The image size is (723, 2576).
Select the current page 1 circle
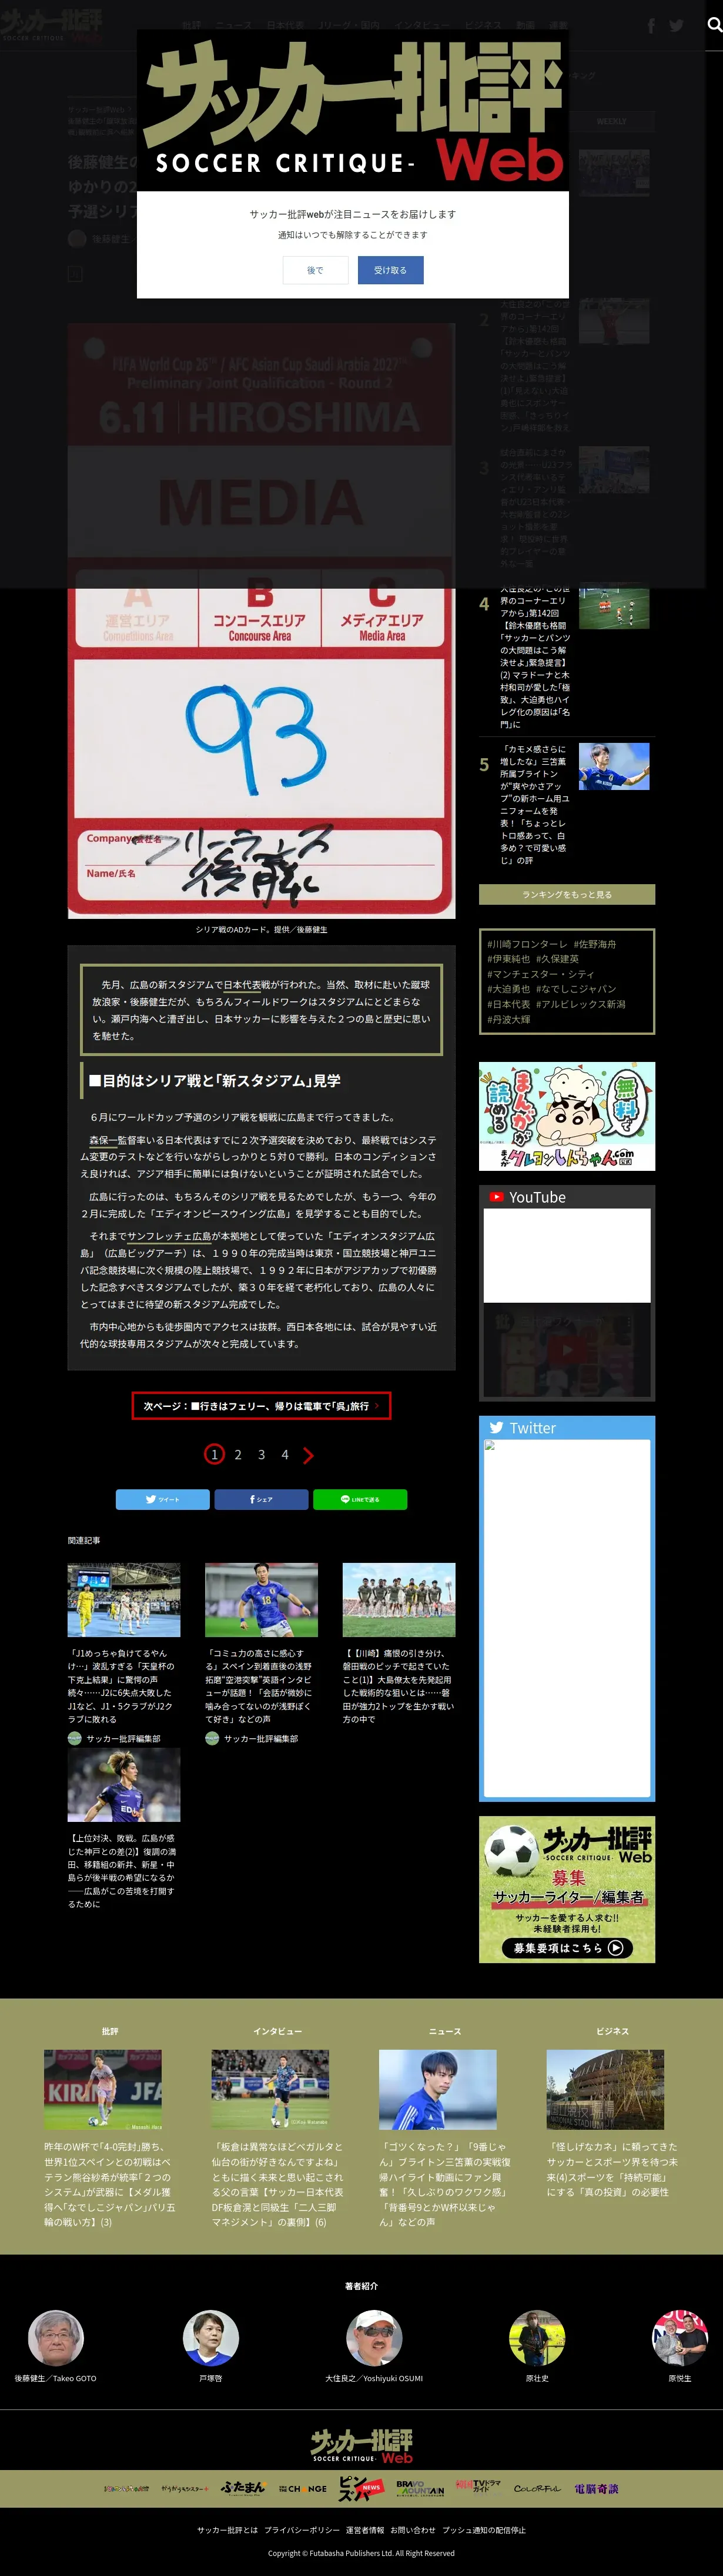coord(214,1455)
